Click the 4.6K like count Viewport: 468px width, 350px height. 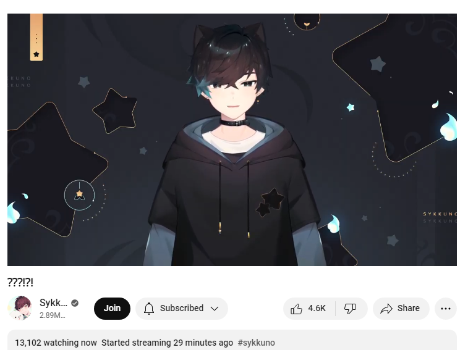click(317, 308)
